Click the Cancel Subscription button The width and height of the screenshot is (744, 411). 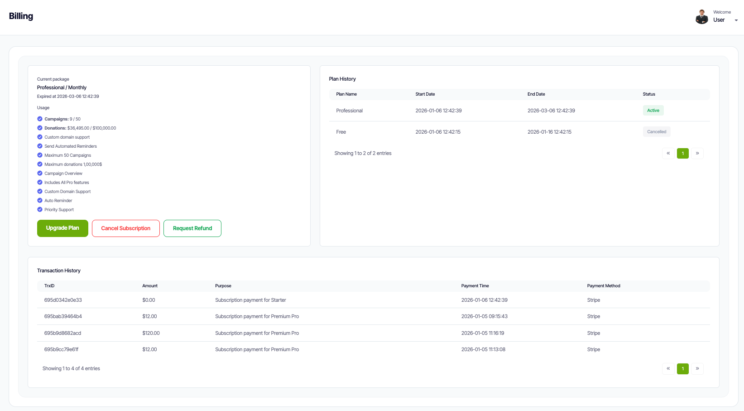125,228
